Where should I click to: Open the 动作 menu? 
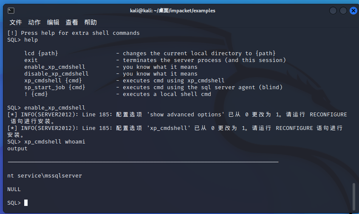pos(34,23)
